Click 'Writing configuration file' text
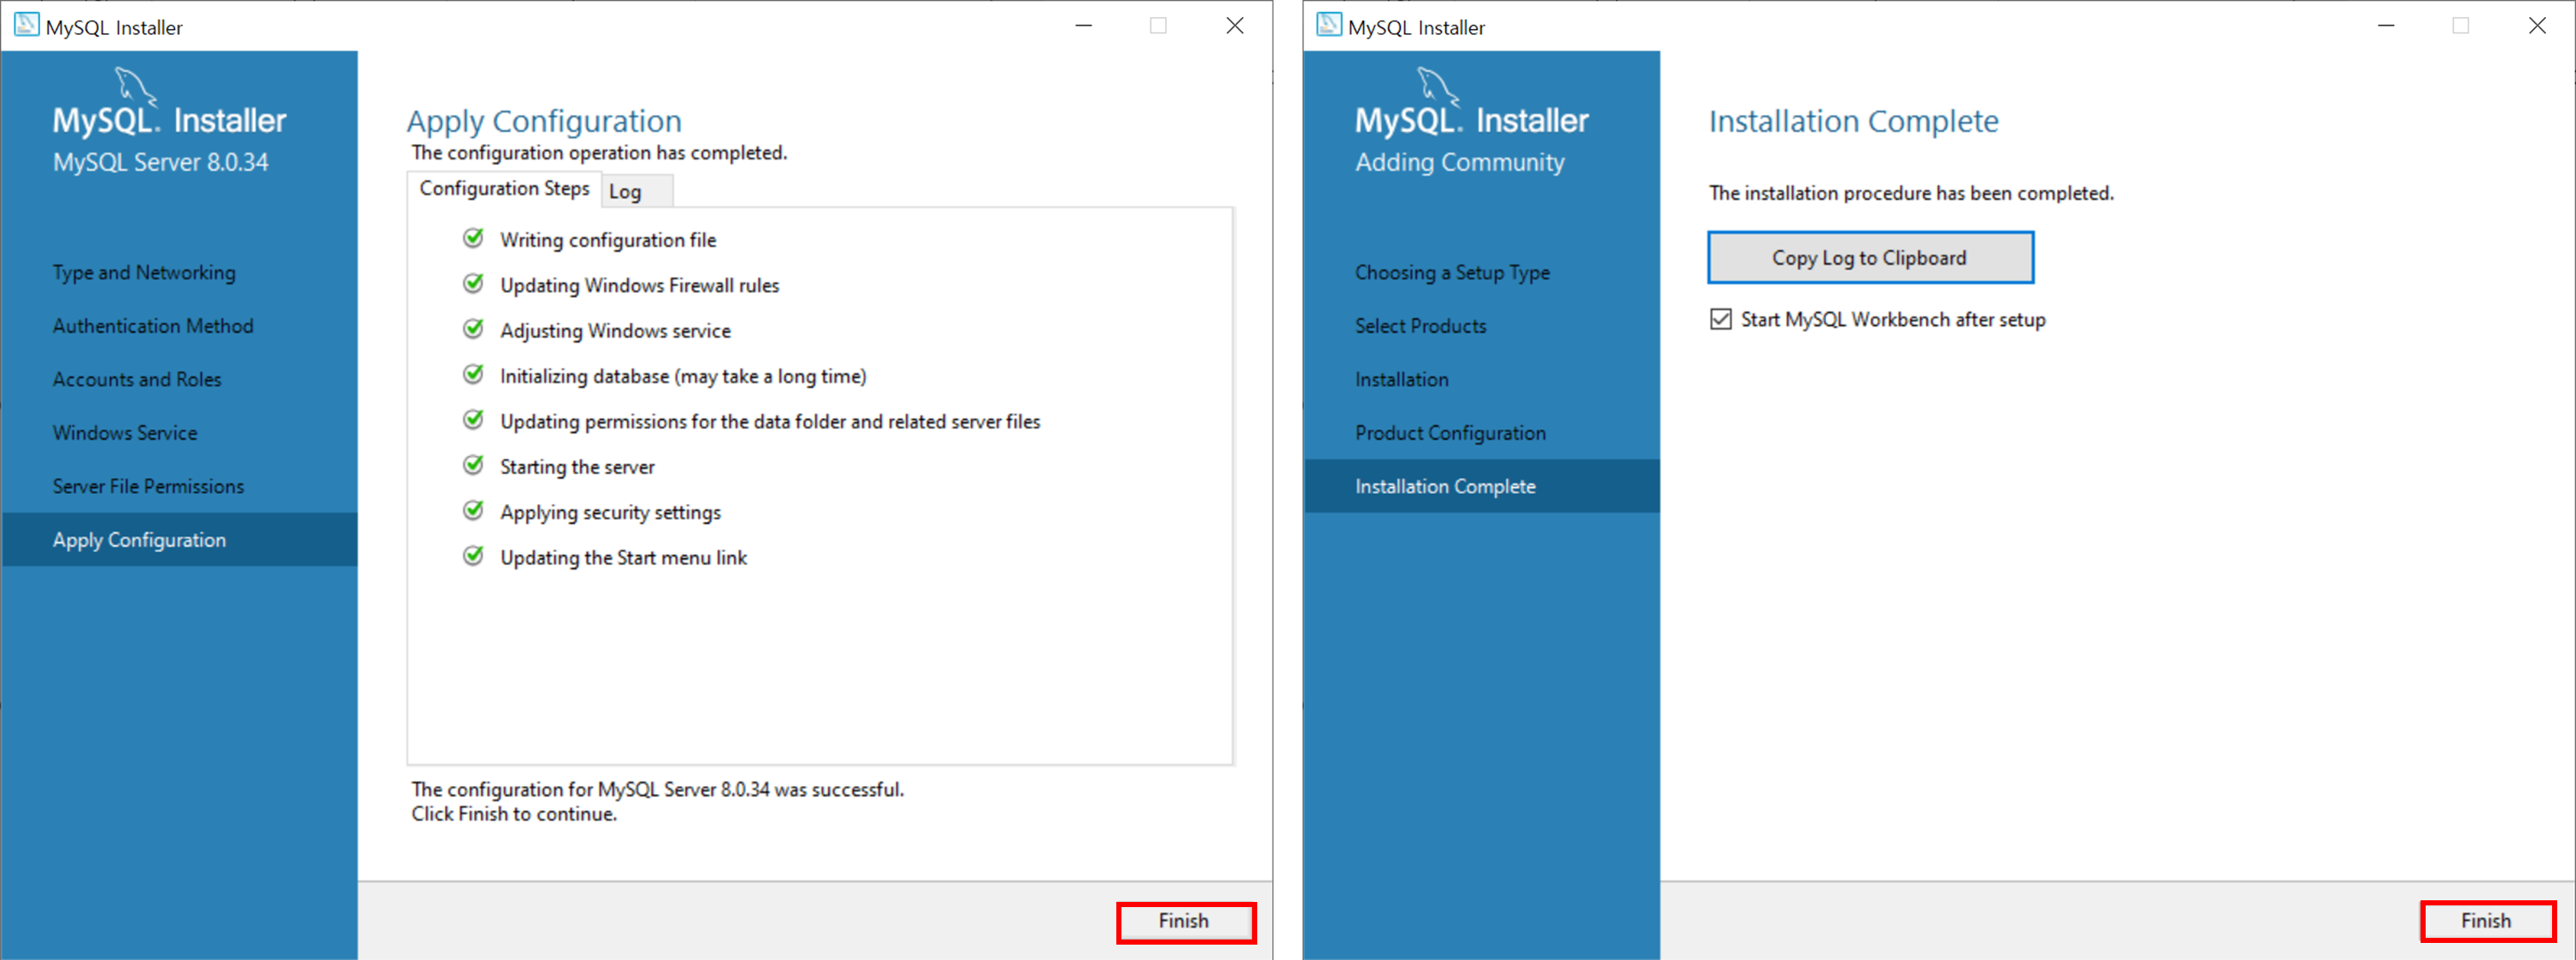Image resolution: width=2576 pixels, height=960 pixels. tap(608, 240)
